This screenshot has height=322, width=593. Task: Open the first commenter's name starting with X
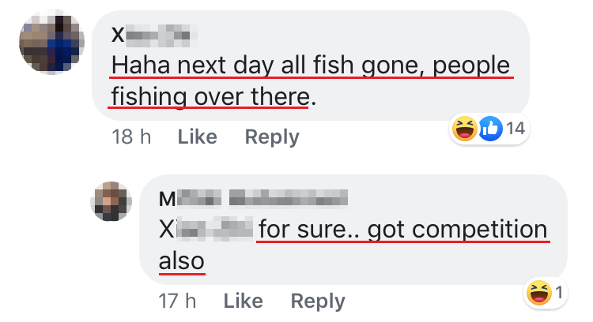tap(154, 36)
